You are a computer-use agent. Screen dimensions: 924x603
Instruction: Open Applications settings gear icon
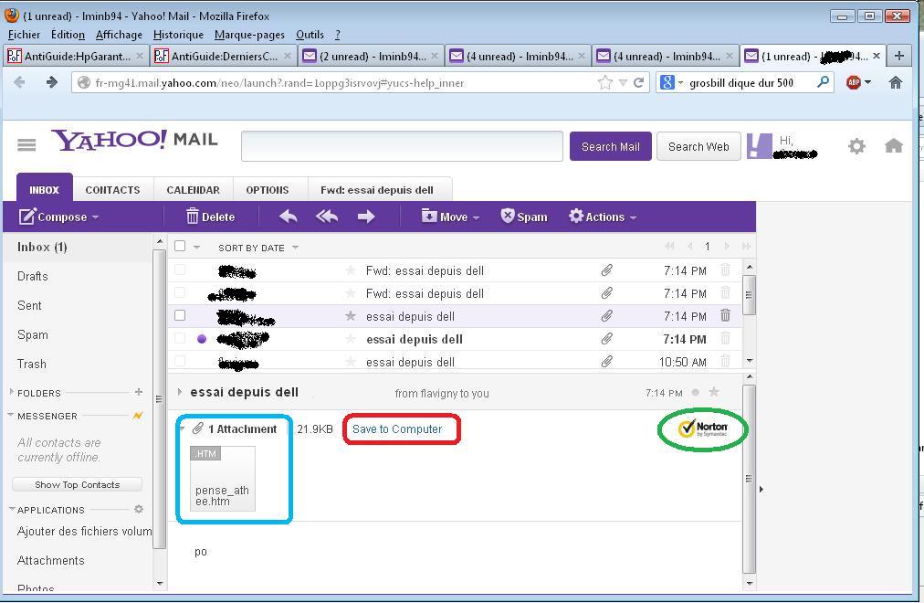(139, 509)
